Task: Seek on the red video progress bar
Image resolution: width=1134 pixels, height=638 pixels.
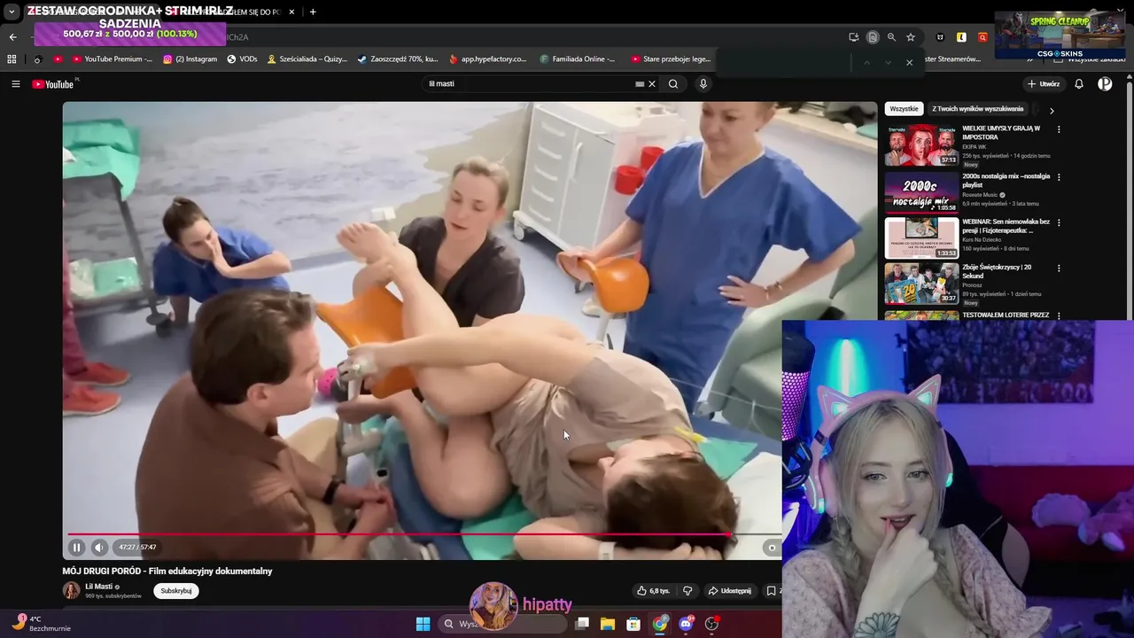Action: click(x=399, y=534)
